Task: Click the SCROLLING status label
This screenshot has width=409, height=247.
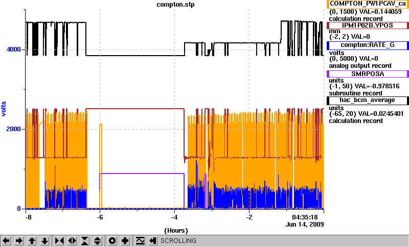Action: click(178, 241)
